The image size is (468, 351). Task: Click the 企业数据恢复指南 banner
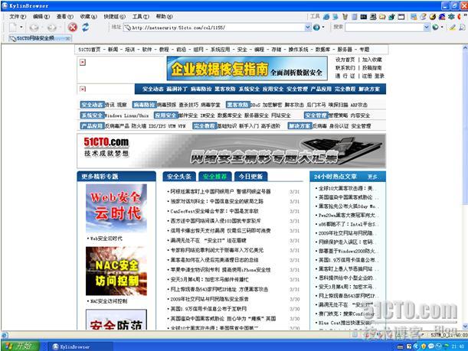(x=247, y=69)
